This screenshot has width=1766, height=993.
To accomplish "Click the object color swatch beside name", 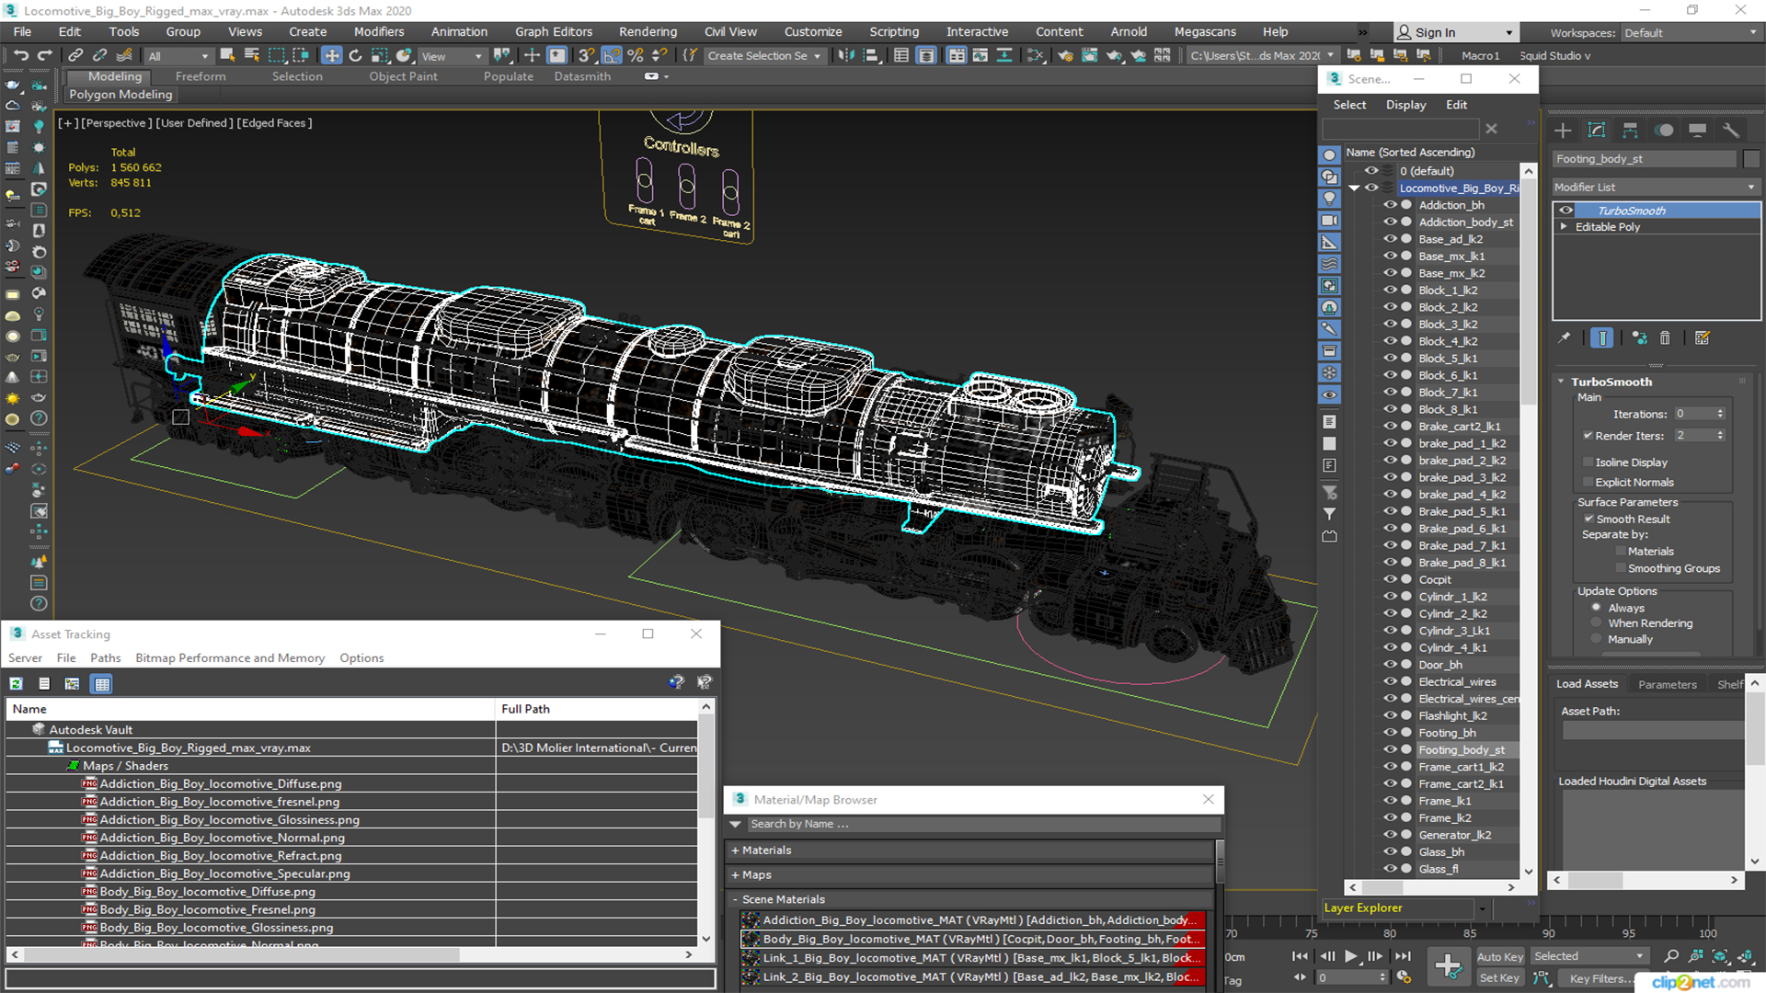I will (x=1751, y=159).
